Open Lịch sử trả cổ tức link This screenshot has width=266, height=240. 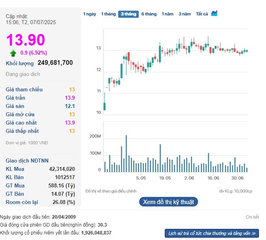click(212, 233)
